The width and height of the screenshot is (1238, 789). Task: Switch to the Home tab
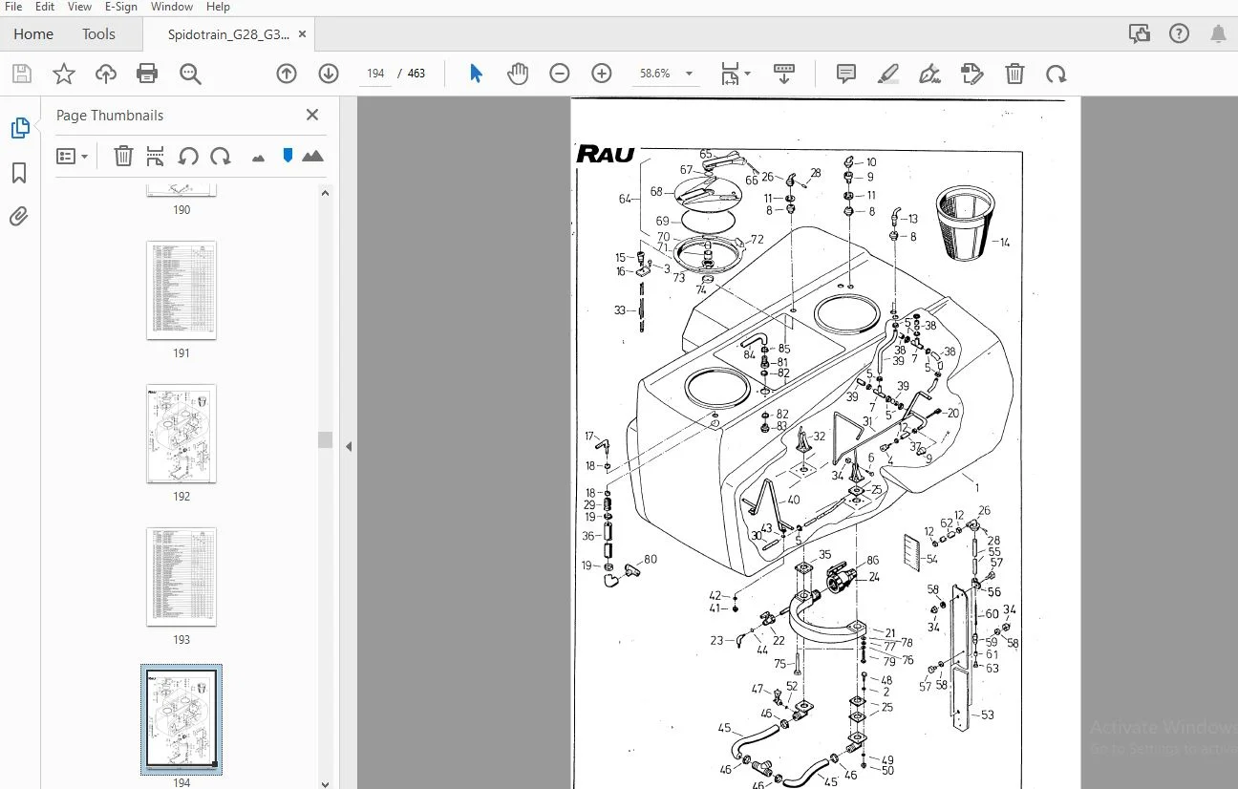[33, 33]
